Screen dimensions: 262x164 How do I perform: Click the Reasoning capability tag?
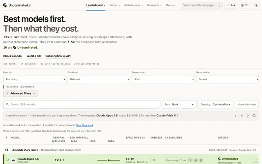(172, 160)
